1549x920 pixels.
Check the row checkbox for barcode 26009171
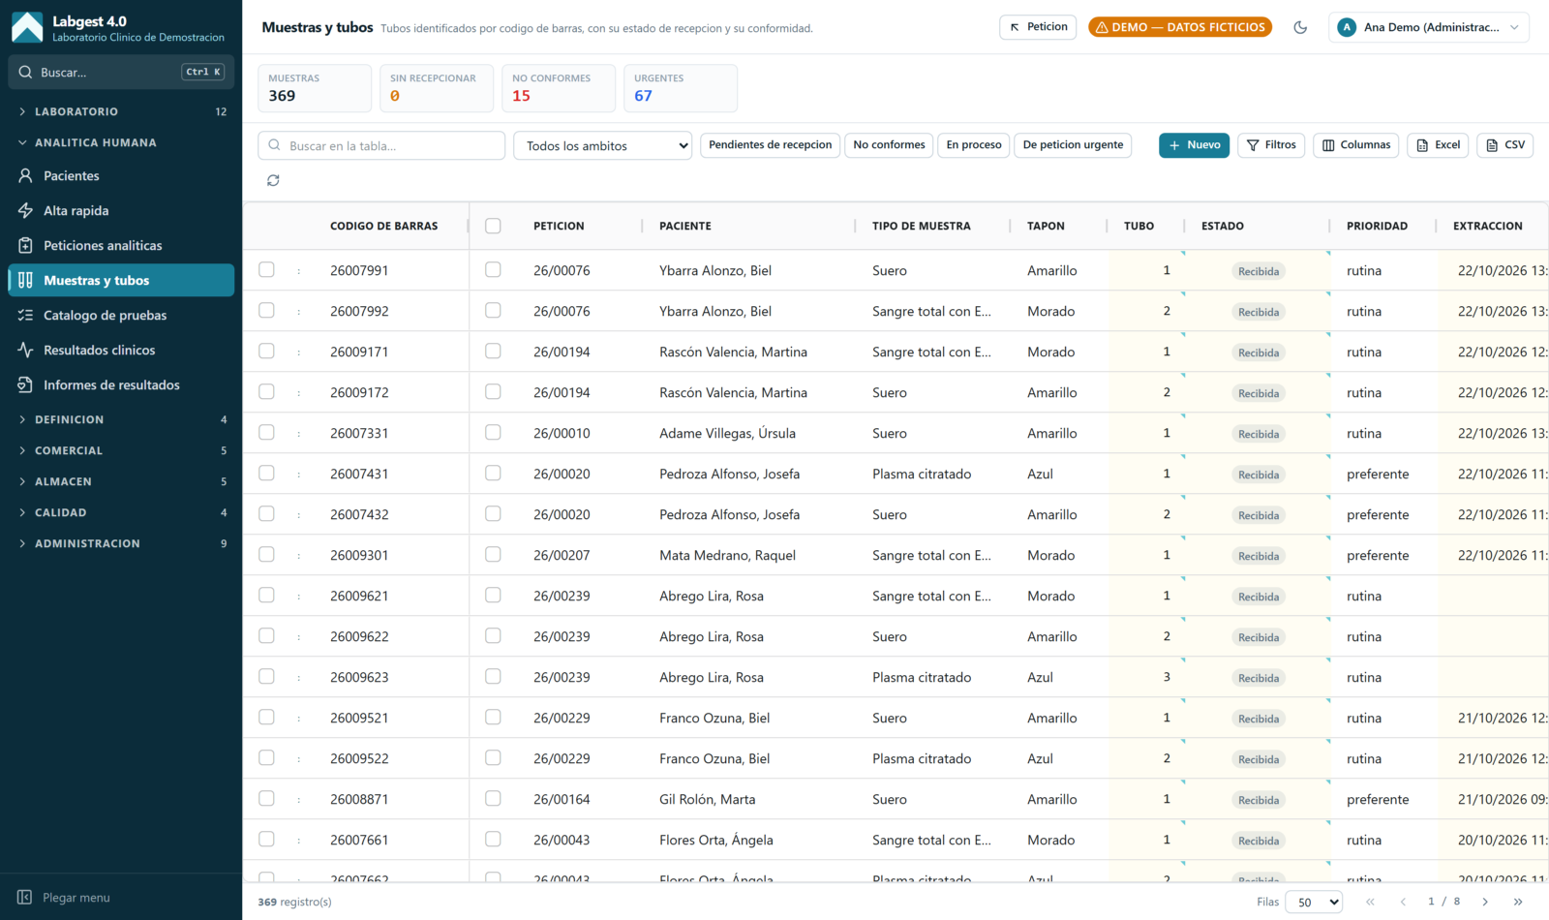point(266,352)
